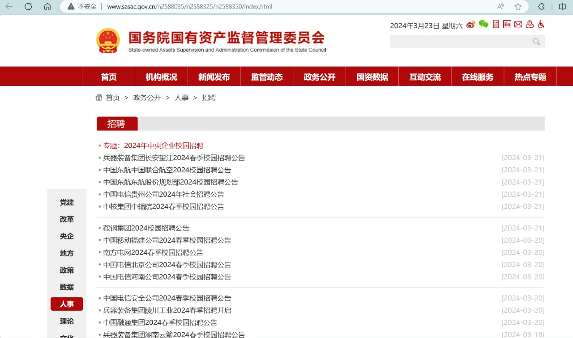
Task: Open the 热点专题 navigation menu
Action: (x=530, y=77)
